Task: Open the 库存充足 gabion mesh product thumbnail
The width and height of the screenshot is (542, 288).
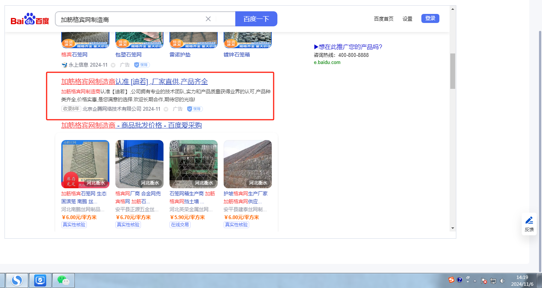Action: tap(85, 164)
